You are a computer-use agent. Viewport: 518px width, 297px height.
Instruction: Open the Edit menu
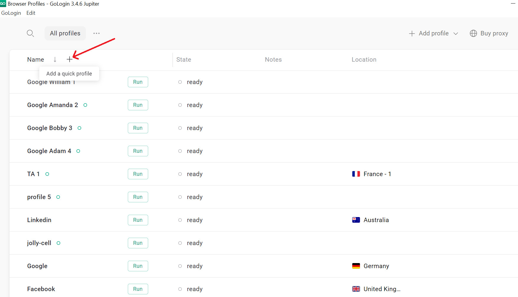pos(31,13)
